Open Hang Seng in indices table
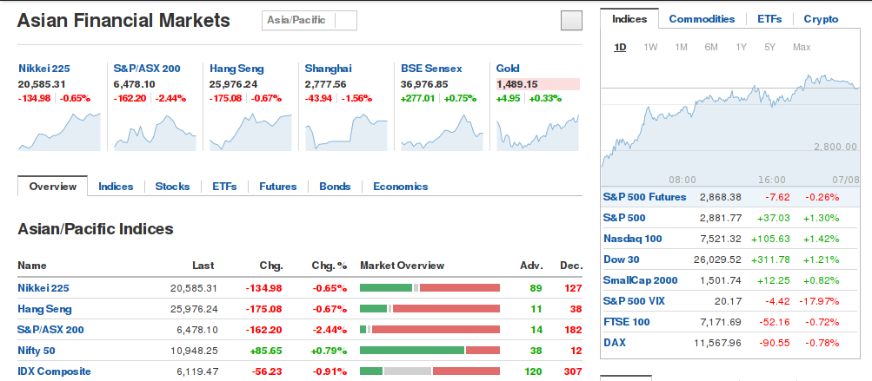 click(44, 309)
